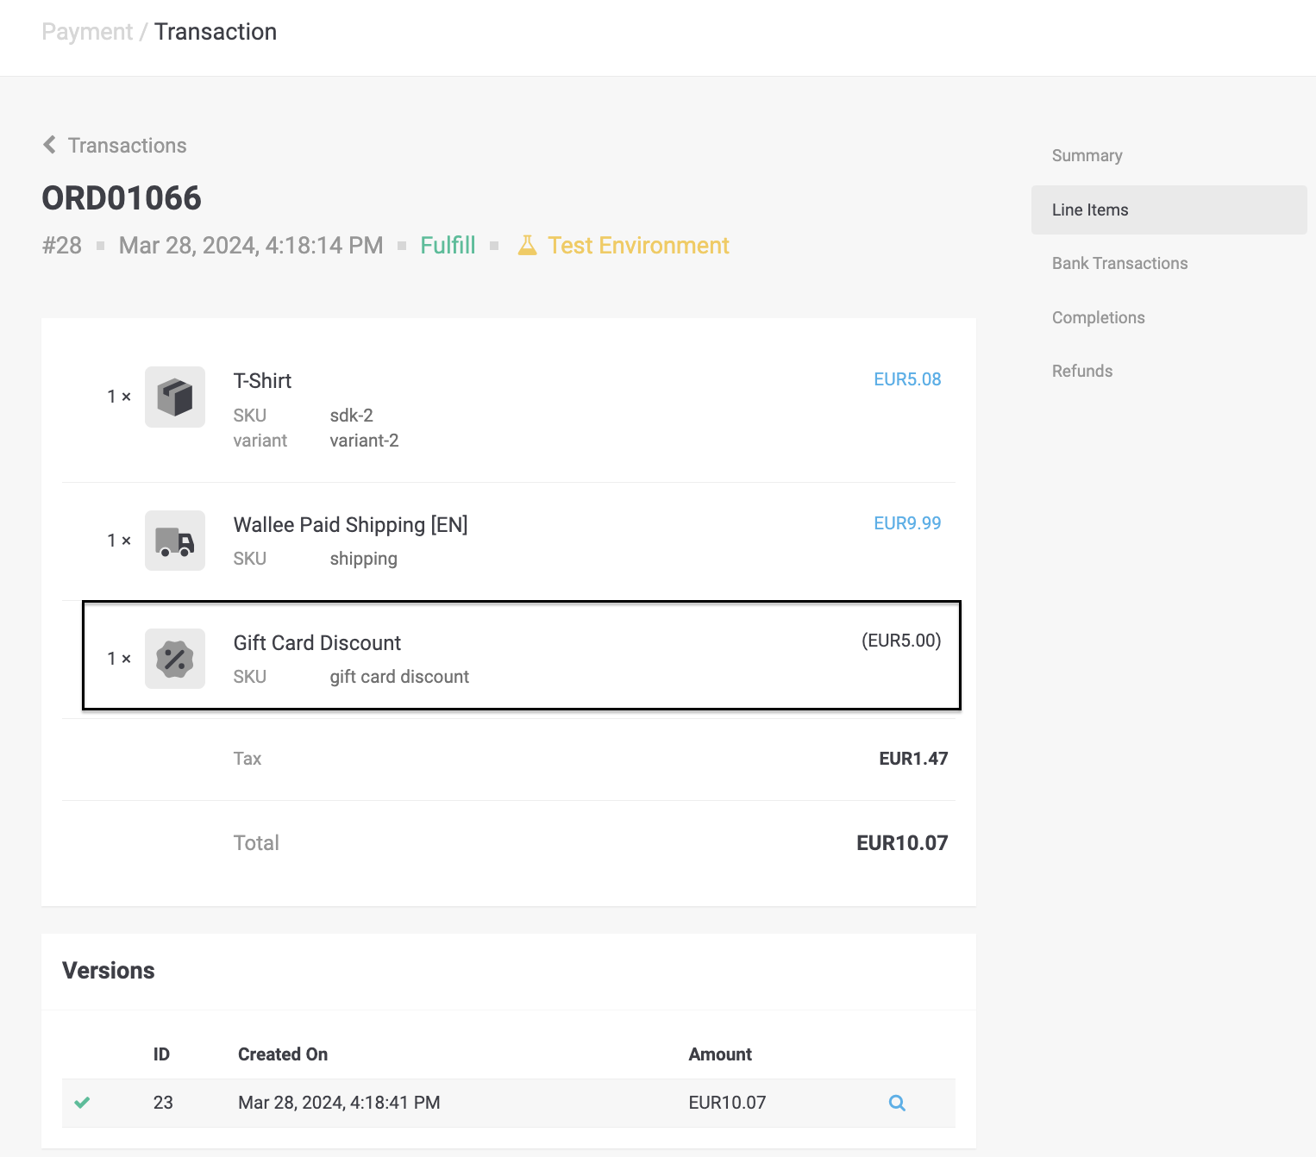Image resolution: width=1316 pixels, height=1157 pixels.
Task: Open the Summary section
Action: click(x=1087, y=156)
